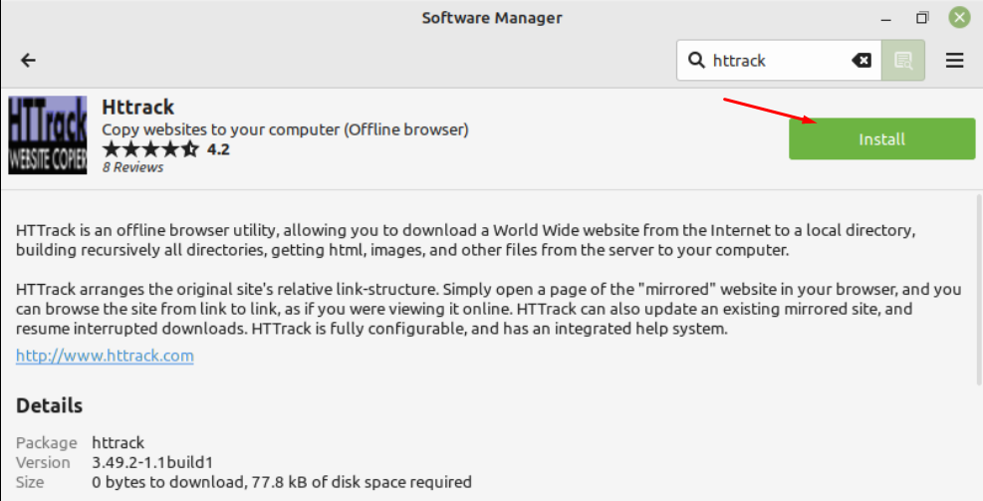Click the Size label in Details
Image resolution: width=983 pixels, height=501 pixels.
tap(30, 482)
